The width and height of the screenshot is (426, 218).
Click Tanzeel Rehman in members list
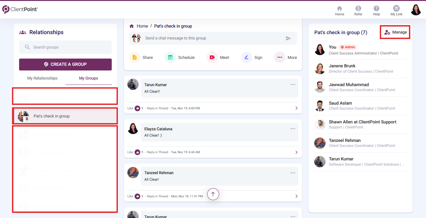point(360,143)
